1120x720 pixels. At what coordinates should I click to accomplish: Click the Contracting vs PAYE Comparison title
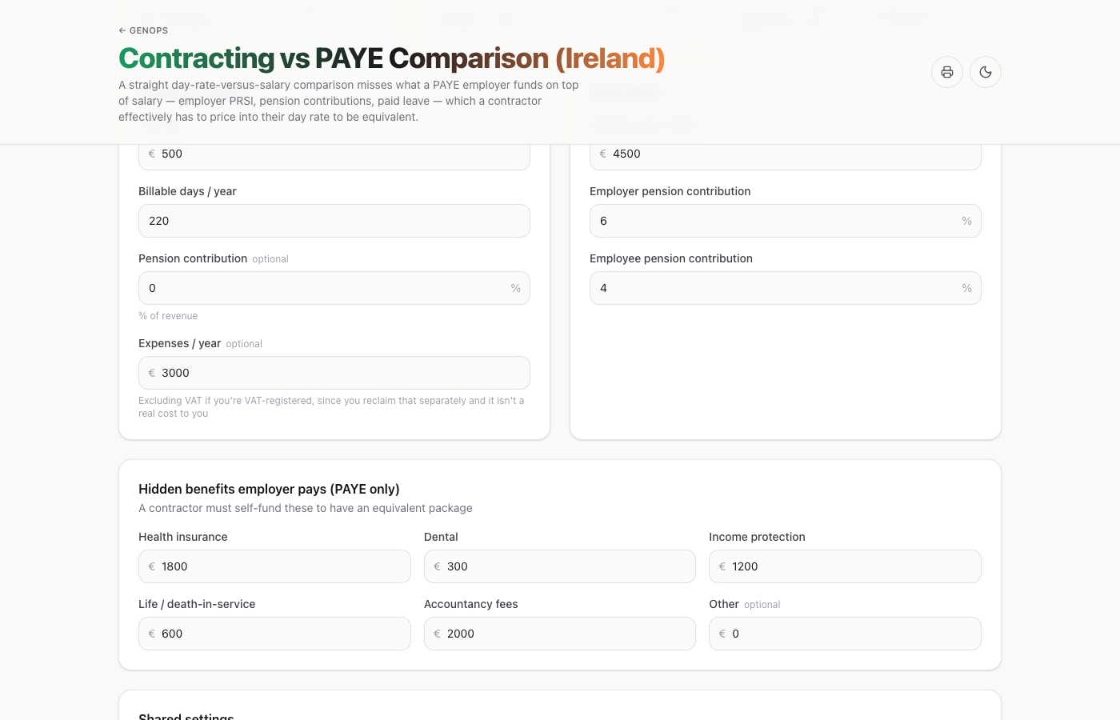(x=392, y=58)
